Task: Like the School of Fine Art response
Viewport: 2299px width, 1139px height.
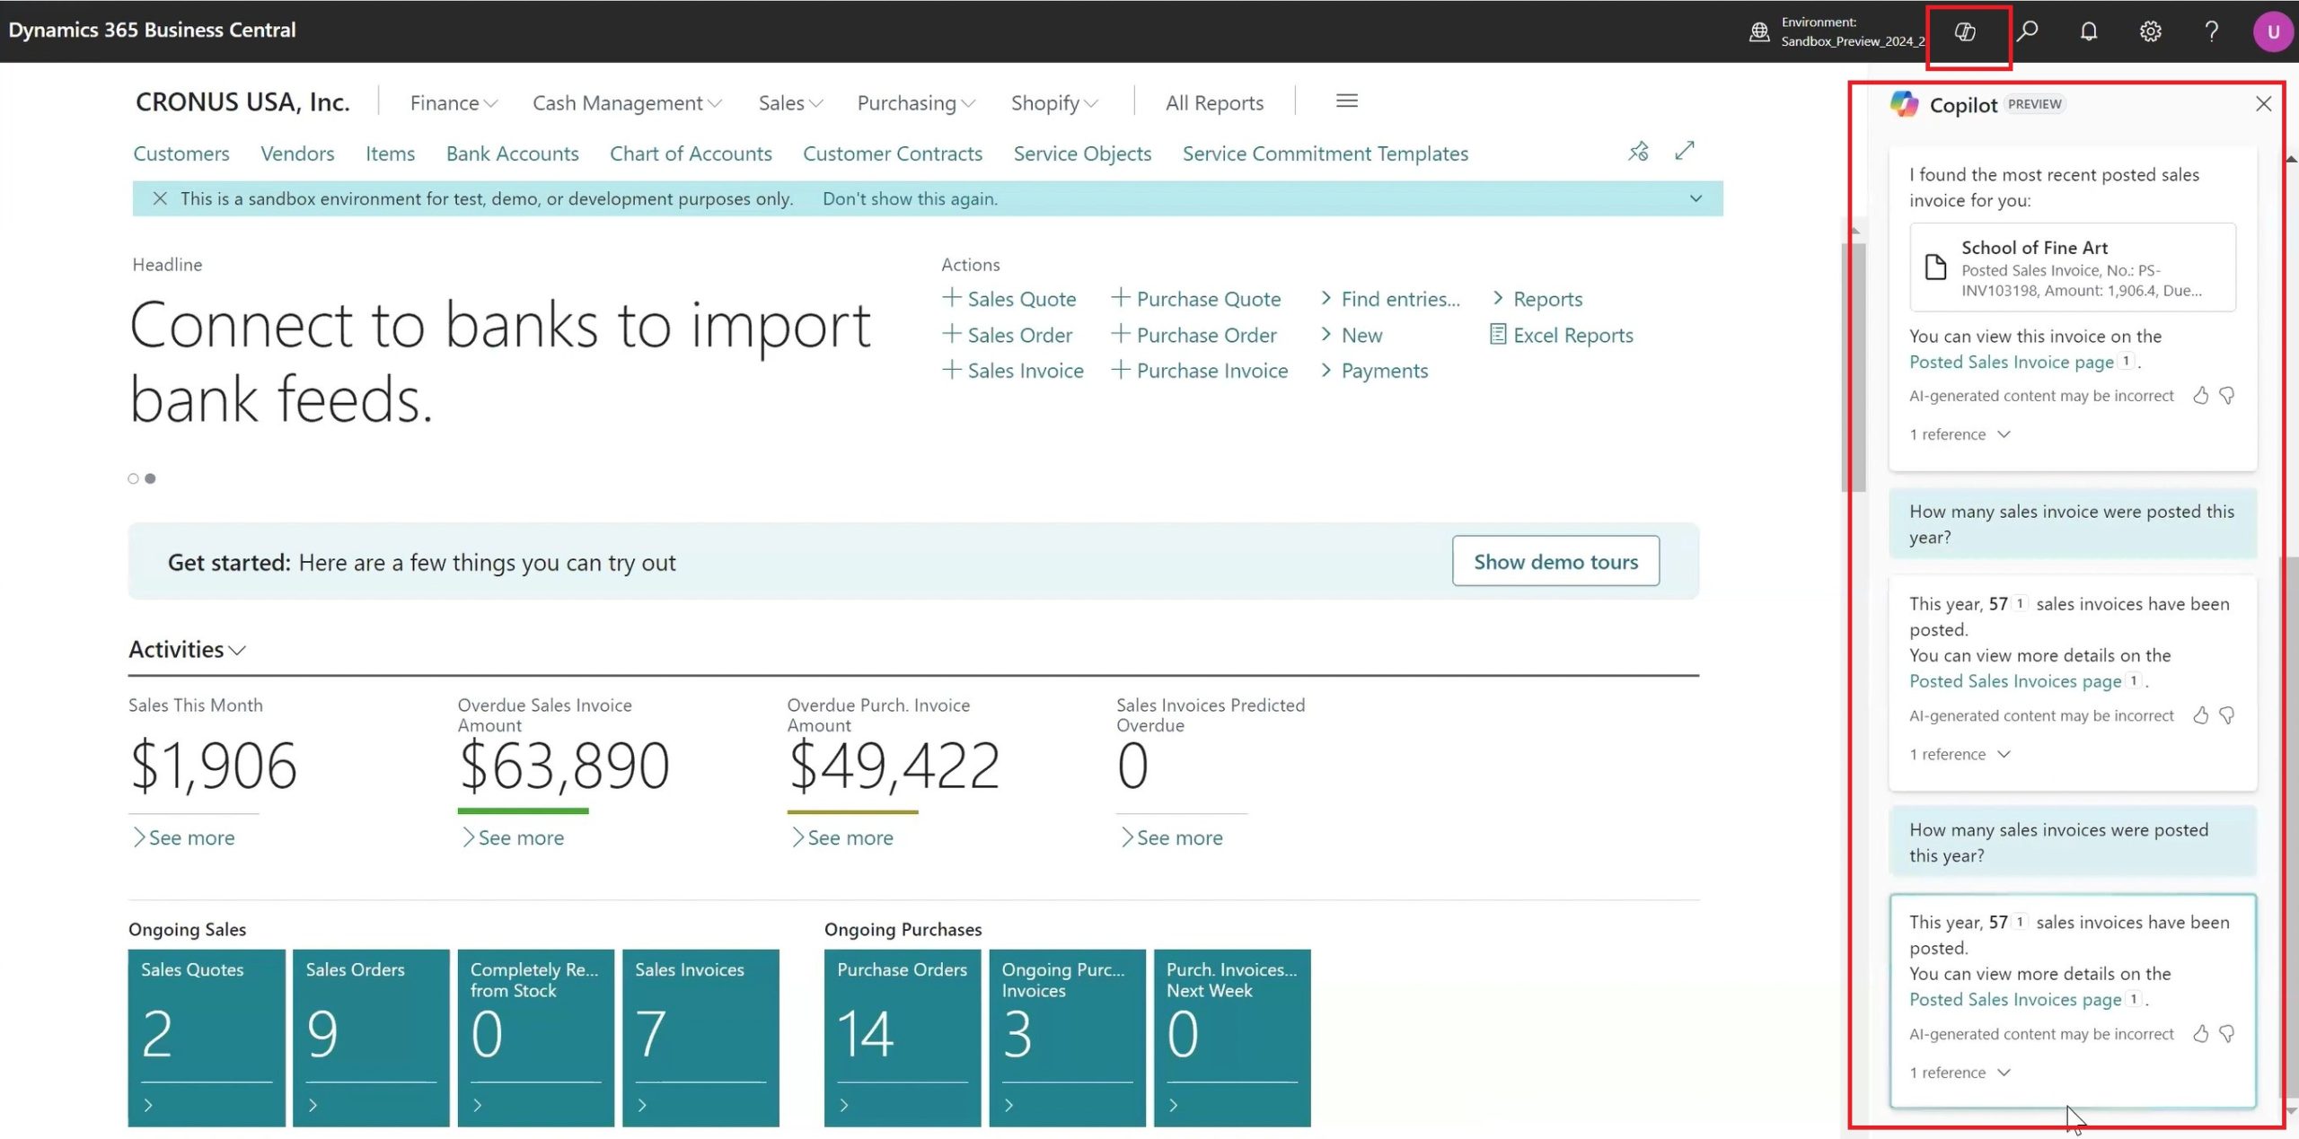Action: (x=2200, y=396)
